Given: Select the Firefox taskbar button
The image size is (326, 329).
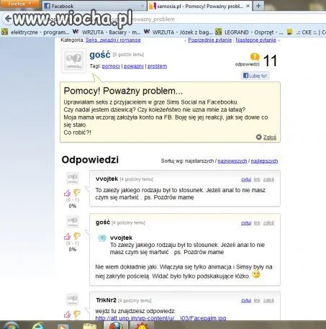Looking at the screenshot, I should point(116,325).
